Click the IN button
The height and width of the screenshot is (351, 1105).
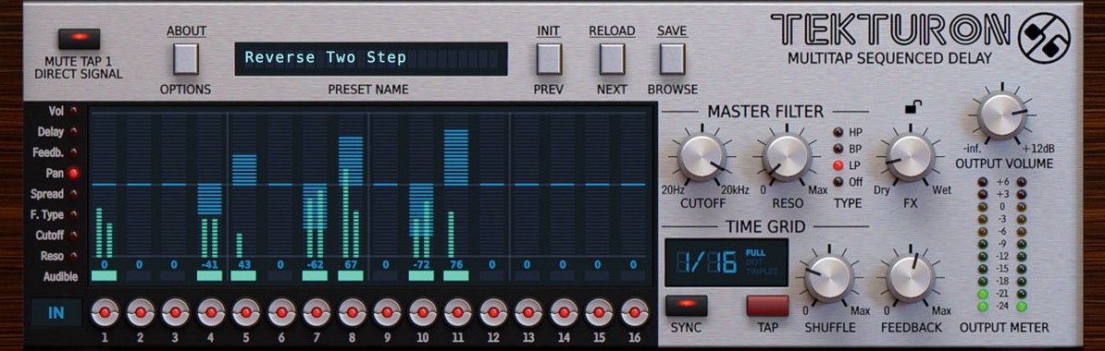pyautogui.click(x=56, y=313)
